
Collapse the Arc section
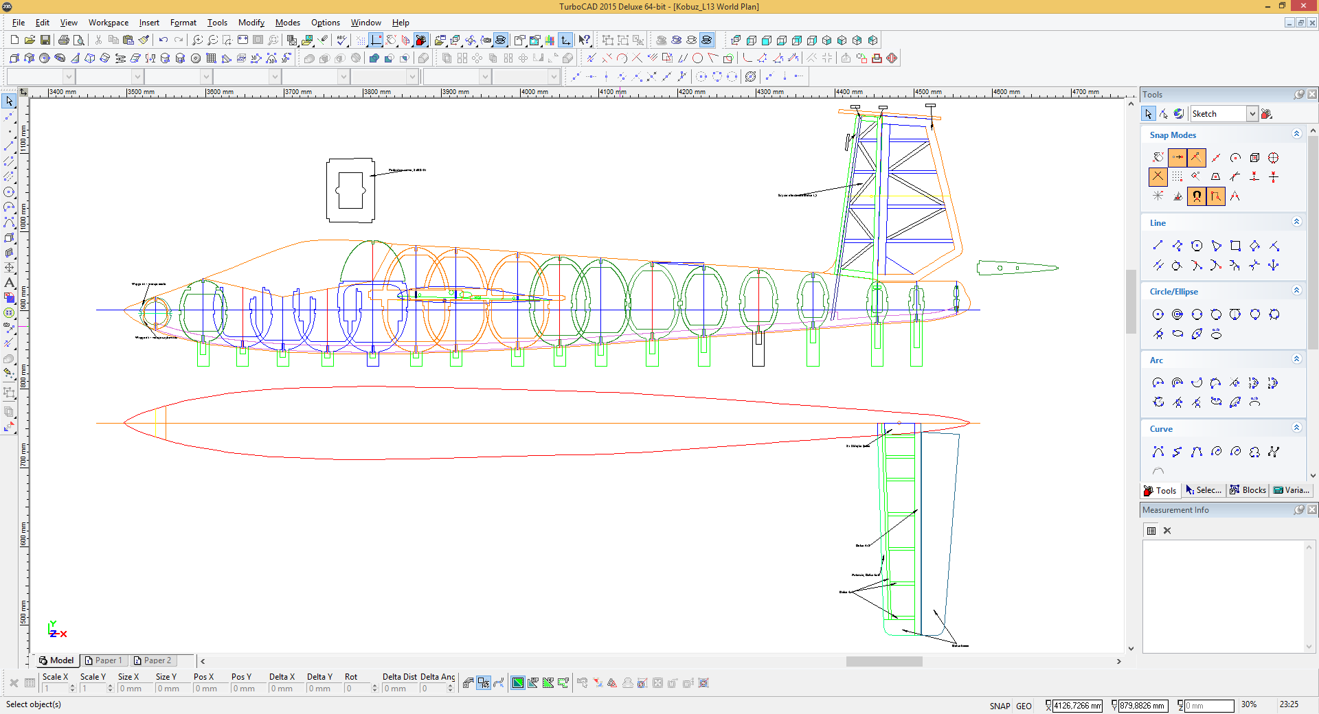tap(1296, 359)
